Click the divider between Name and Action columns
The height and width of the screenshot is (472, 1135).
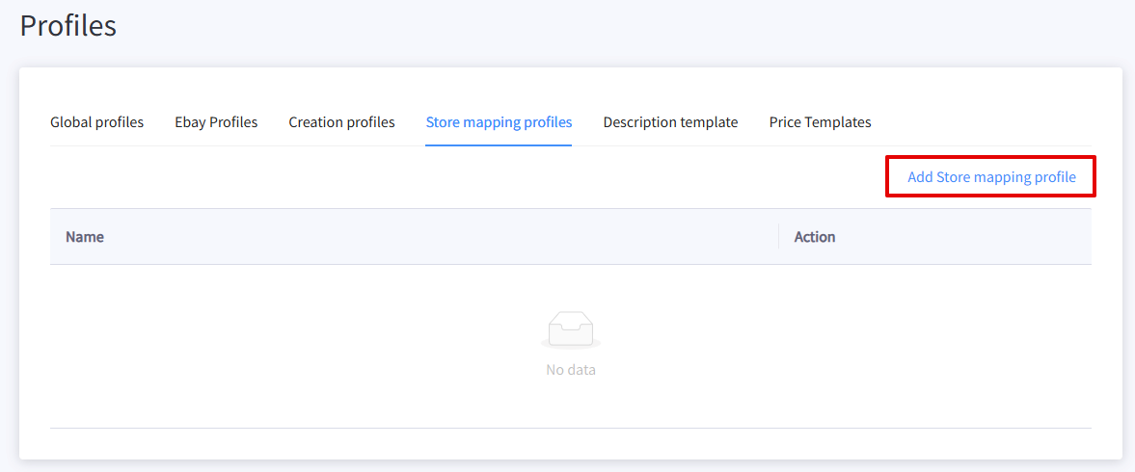click(779, 236)
